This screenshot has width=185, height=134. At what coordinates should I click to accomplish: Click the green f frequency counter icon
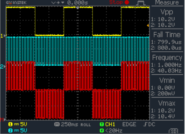coord(102,130)
